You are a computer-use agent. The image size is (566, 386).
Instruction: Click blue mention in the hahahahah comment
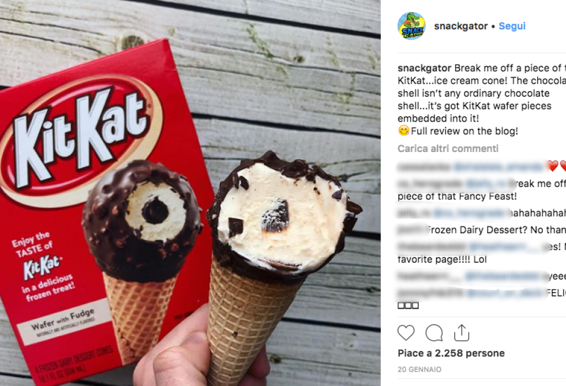click(x=468, y=214)
